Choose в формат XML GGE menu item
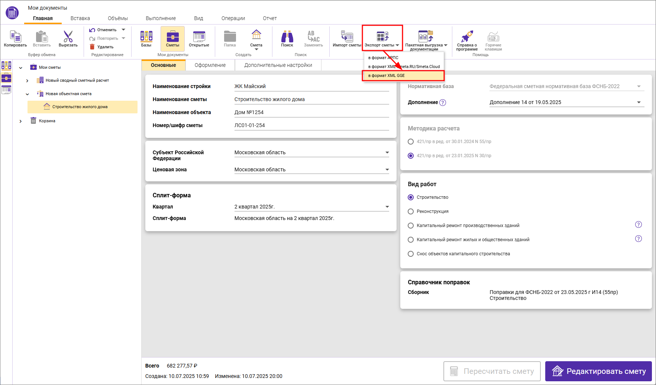This screenshot has height=385, width=656. click(x=403, y=75)
